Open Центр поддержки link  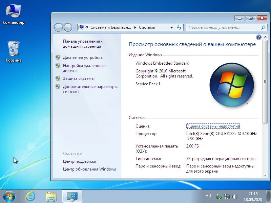pyautogui.click(x=80, y=161)
